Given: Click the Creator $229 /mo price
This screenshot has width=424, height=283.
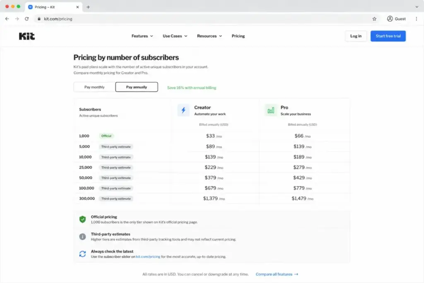Looking at the screenshot, I should [x=214, y=167].
